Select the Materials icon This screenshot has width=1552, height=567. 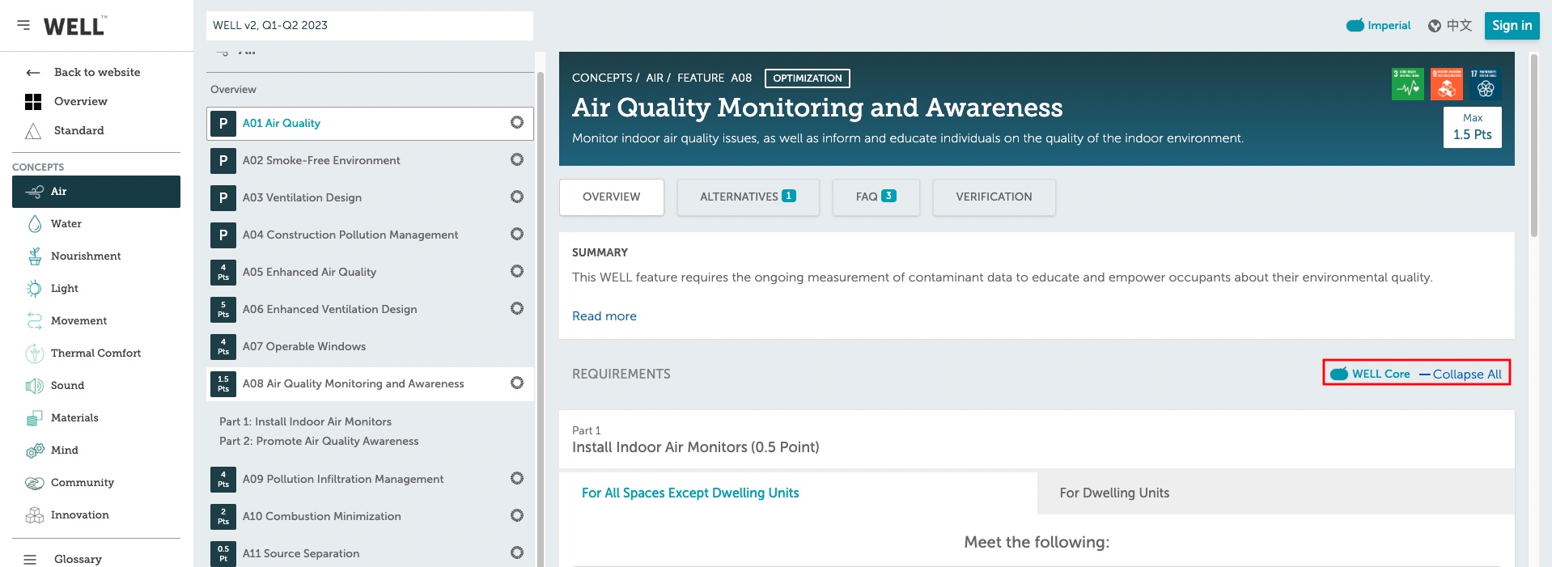pos(35,418)
